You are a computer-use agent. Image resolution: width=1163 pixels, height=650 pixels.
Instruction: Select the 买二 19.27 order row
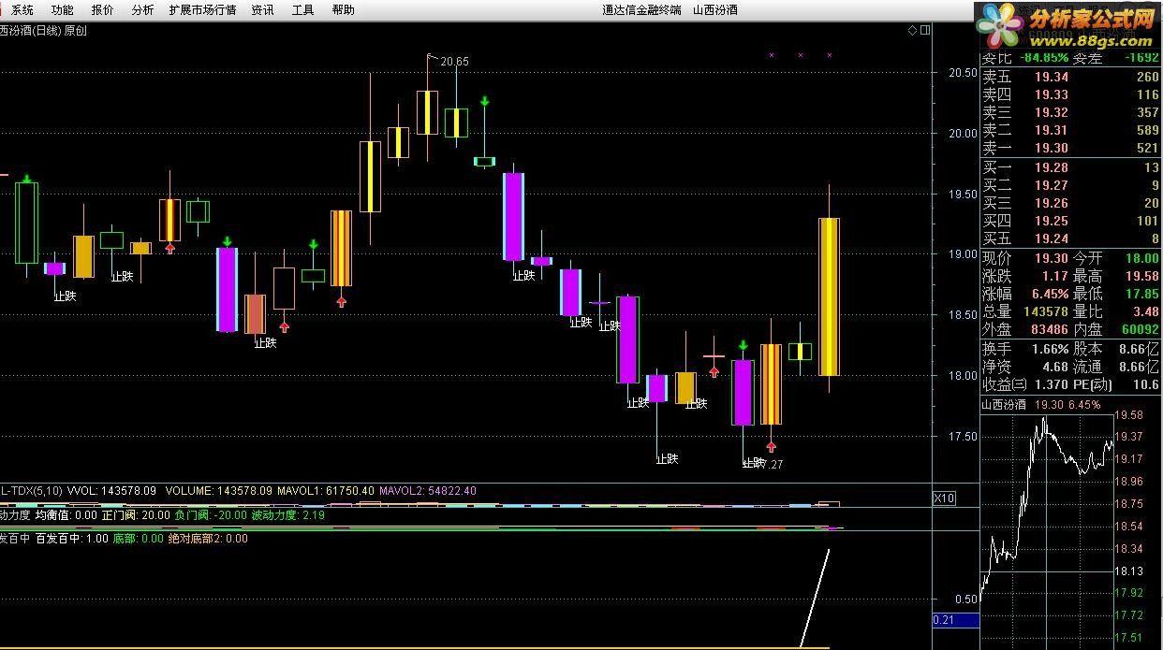(x=1071, y=186)
